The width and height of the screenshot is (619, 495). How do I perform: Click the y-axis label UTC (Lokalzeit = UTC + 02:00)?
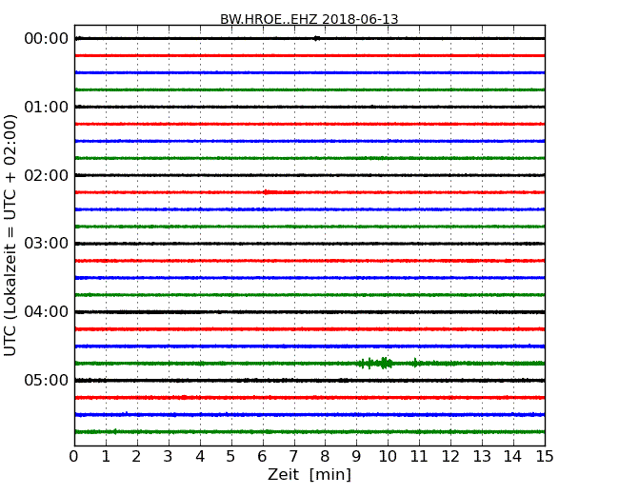coord(10,235)
